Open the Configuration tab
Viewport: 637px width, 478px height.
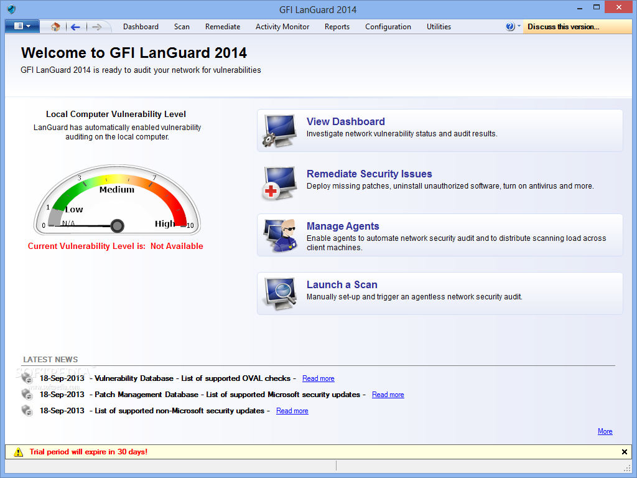coord(388,27)
